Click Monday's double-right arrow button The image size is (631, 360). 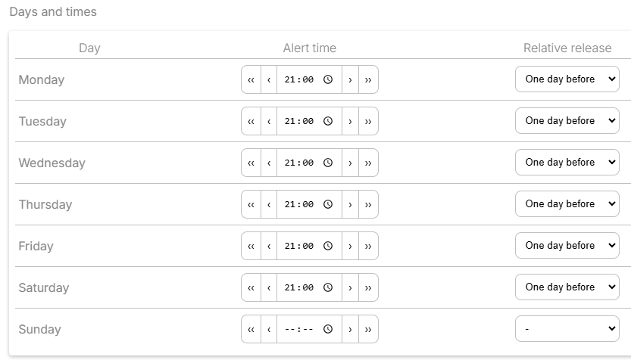click(x=368, y=79)
